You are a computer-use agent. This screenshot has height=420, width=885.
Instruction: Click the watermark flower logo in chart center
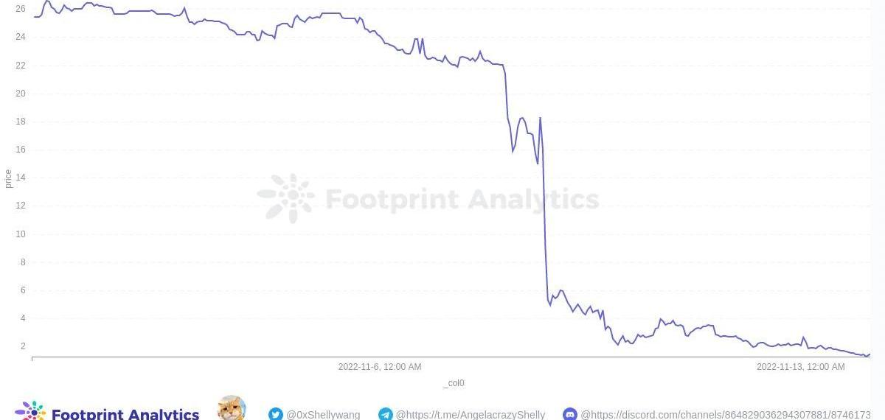(x=286, y=198)
